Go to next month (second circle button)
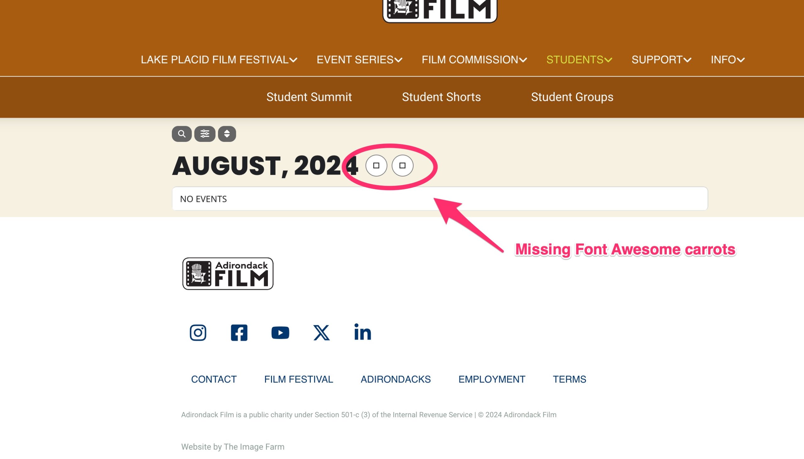 pyautogui.click(x=402, y=165)
